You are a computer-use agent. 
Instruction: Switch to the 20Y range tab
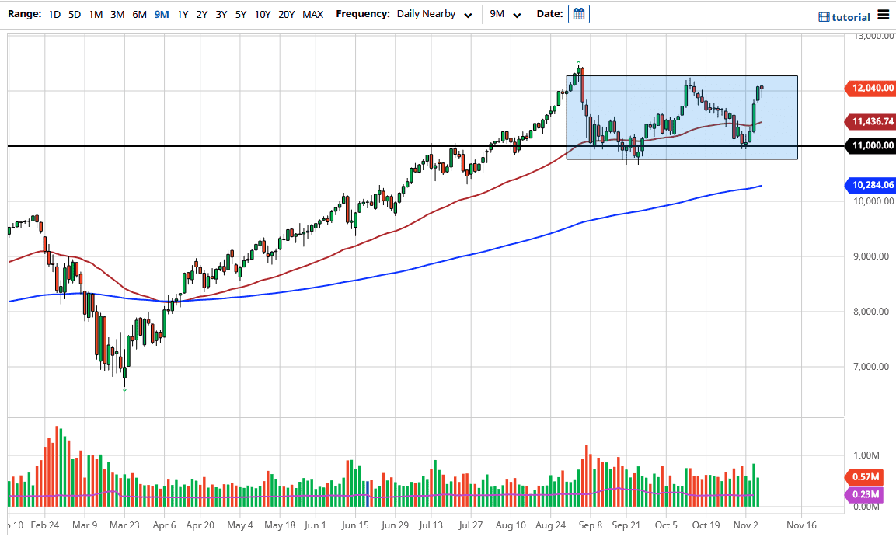(x=285, y=14)
